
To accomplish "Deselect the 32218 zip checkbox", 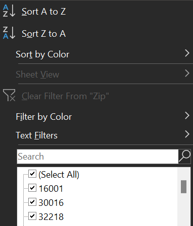I will [x=32, y=216].
